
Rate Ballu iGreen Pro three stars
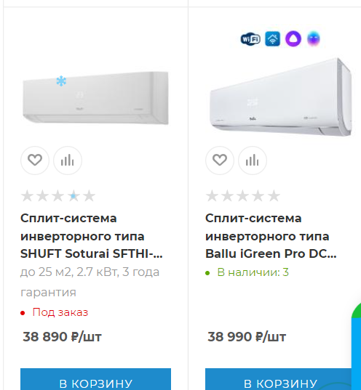[x=243, y=196]
